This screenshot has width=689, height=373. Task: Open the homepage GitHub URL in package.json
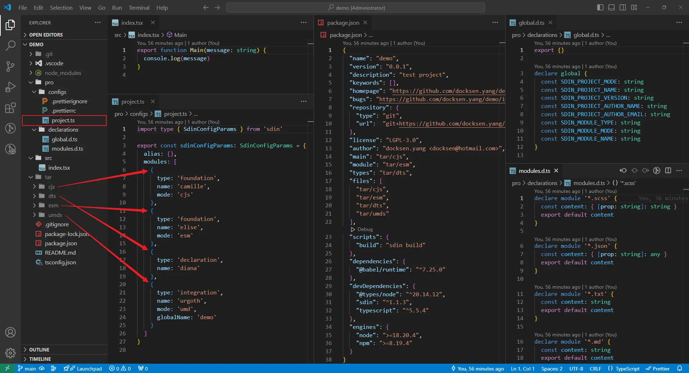tap(448, 91)
